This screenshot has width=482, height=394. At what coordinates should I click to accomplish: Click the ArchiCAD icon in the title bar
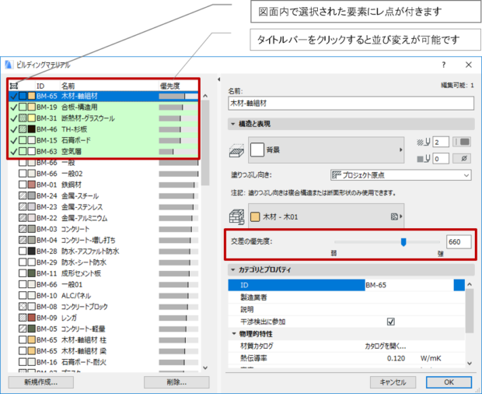9,65
